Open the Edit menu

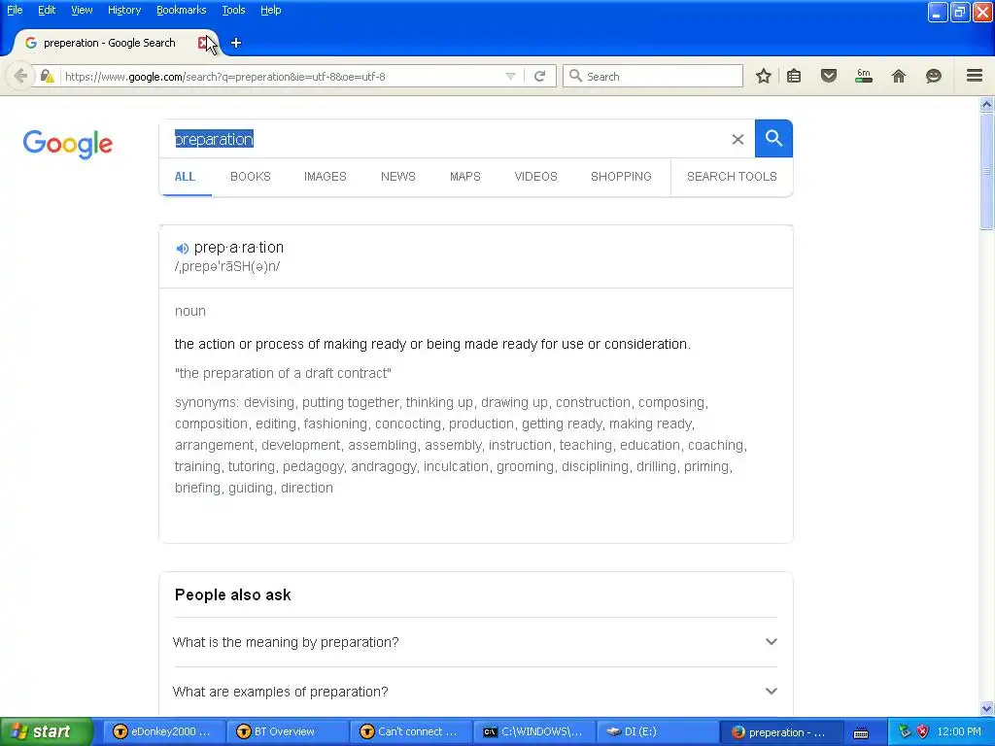point(47,10)
